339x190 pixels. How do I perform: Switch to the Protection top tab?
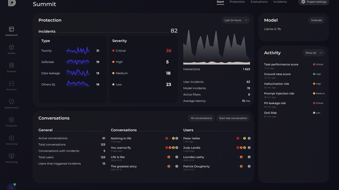[x=237, y=2]
